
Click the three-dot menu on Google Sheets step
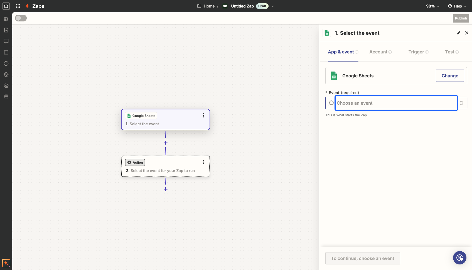(x=203, y=115)
